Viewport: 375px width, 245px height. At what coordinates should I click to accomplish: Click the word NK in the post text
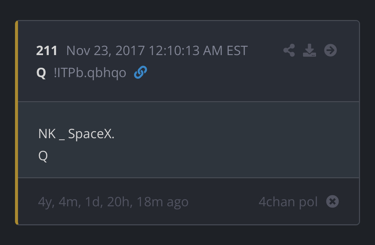point(47,134)
